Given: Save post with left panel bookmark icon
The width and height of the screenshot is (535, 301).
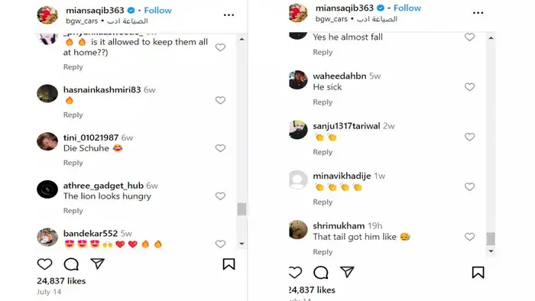Looking at the screenshot, I should 229,264.
